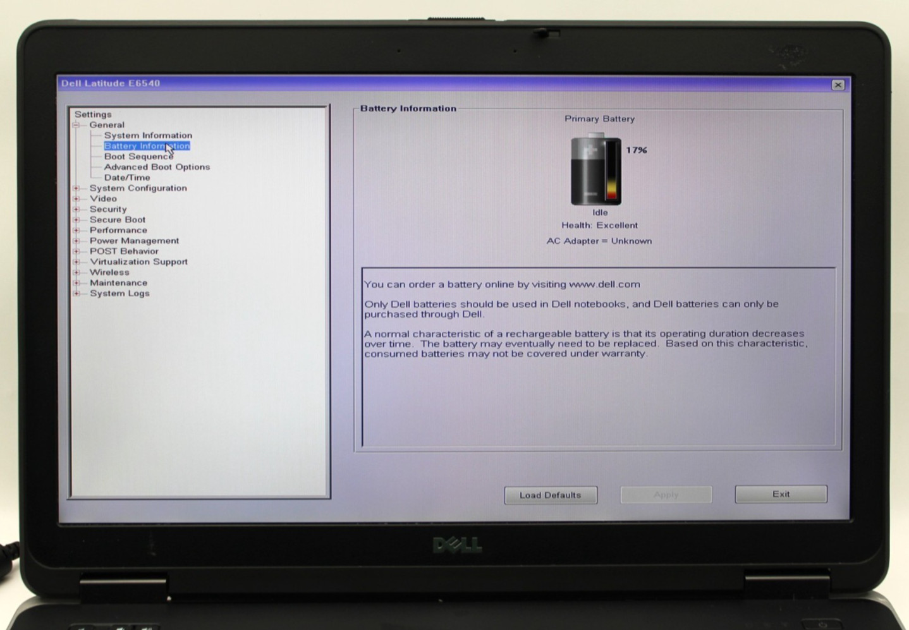Select the General category label

(107, 125)
